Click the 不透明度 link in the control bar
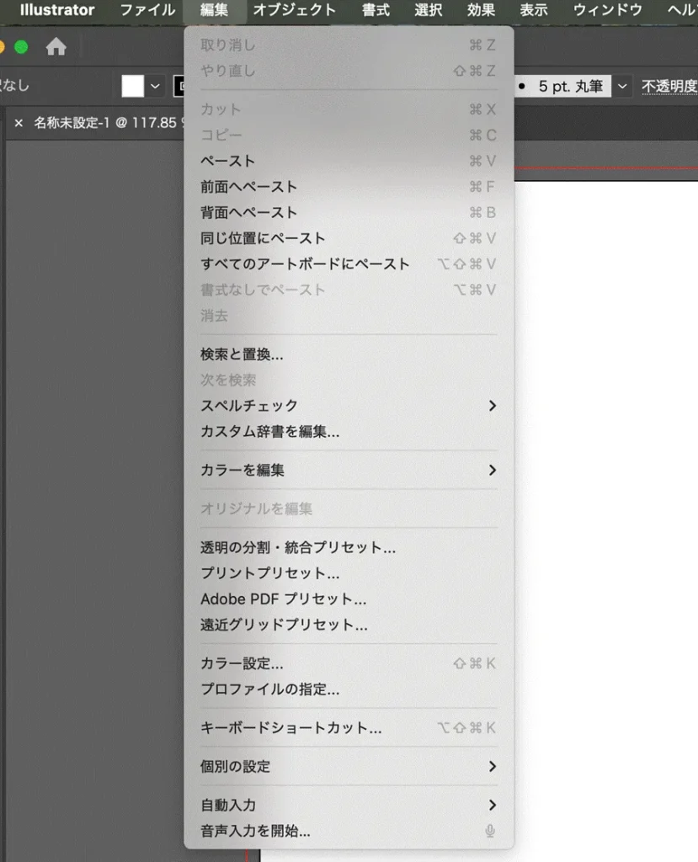Image resolution: width=698 pixels, height=862 pixels. (x=669, y=85)
